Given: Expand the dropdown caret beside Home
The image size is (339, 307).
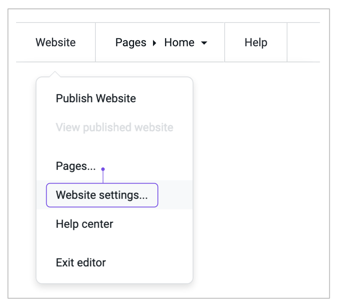Looking at the screenshot, I should pyautogui.click(x=204, y=43).
